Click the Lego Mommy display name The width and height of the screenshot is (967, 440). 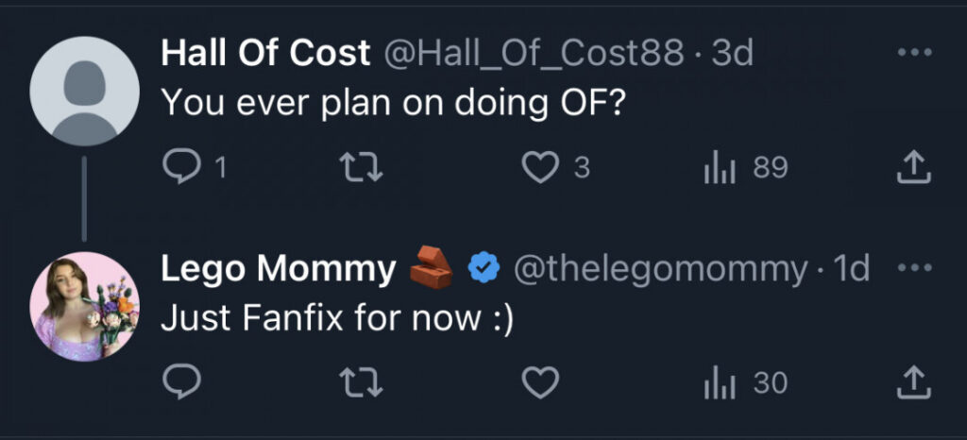279,270
